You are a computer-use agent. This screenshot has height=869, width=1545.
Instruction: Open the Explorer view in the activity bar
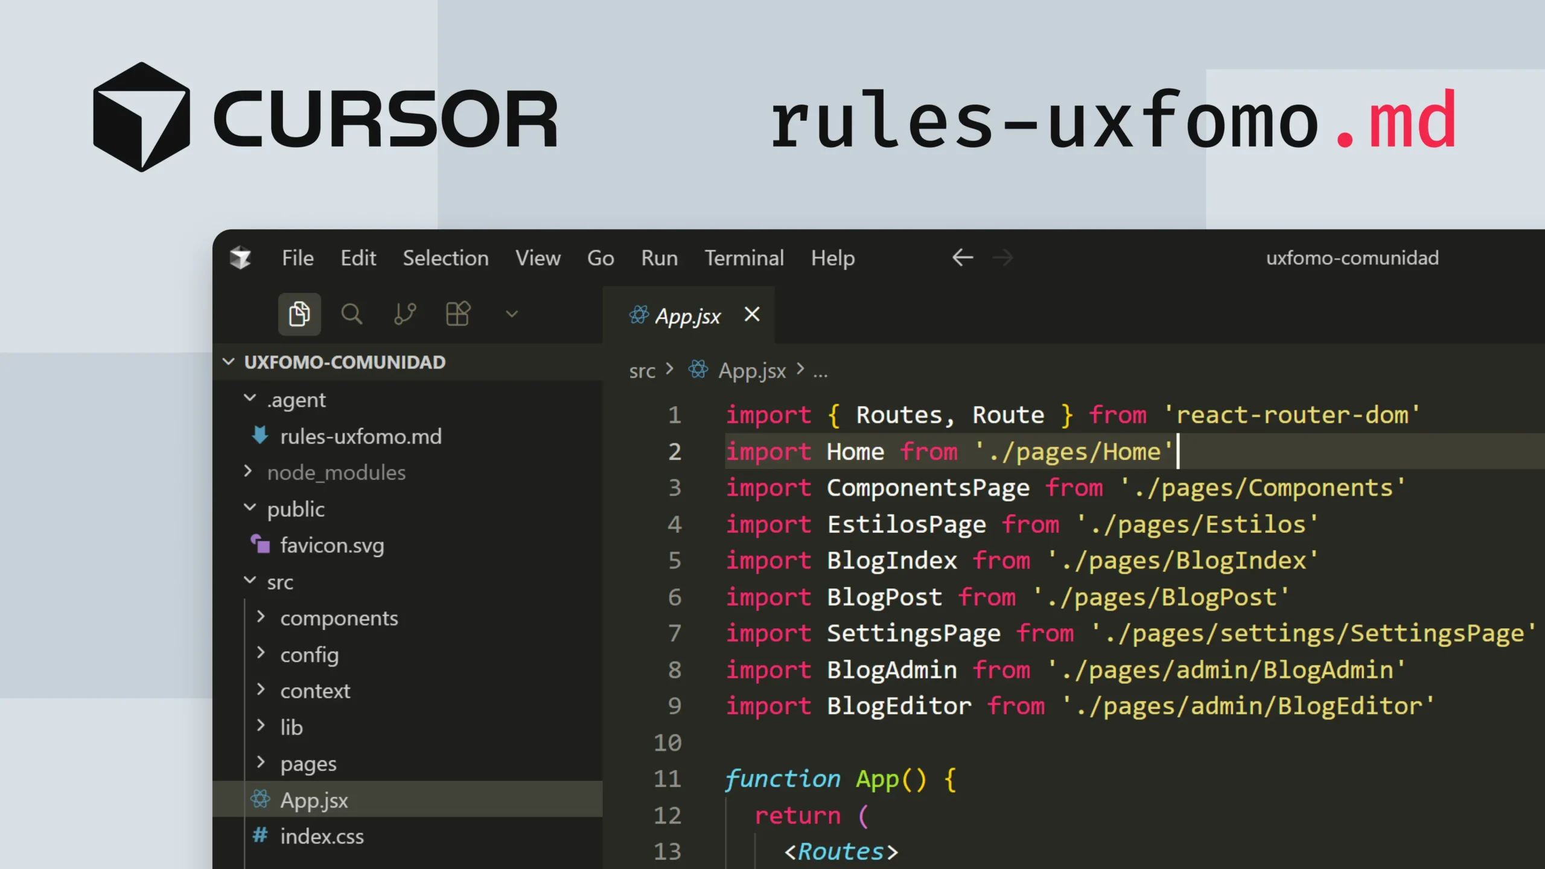click(300, 314)
